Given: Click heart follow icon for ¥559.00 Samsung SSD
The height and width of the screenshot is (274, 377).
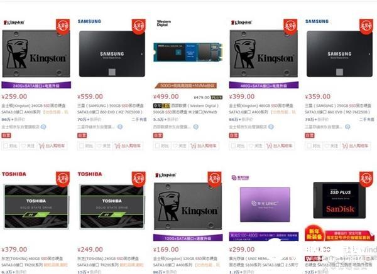Looking at the screenshot, I should pyautogui.click(x=97, y=146).
